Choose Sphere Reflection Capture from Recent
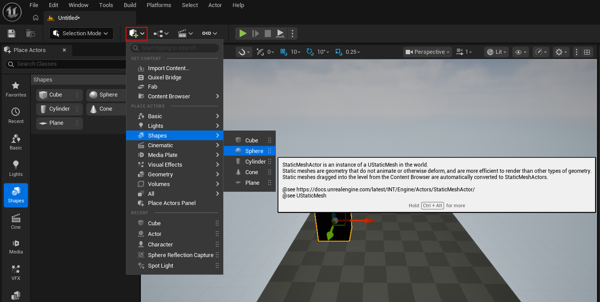 pos(174,255)
